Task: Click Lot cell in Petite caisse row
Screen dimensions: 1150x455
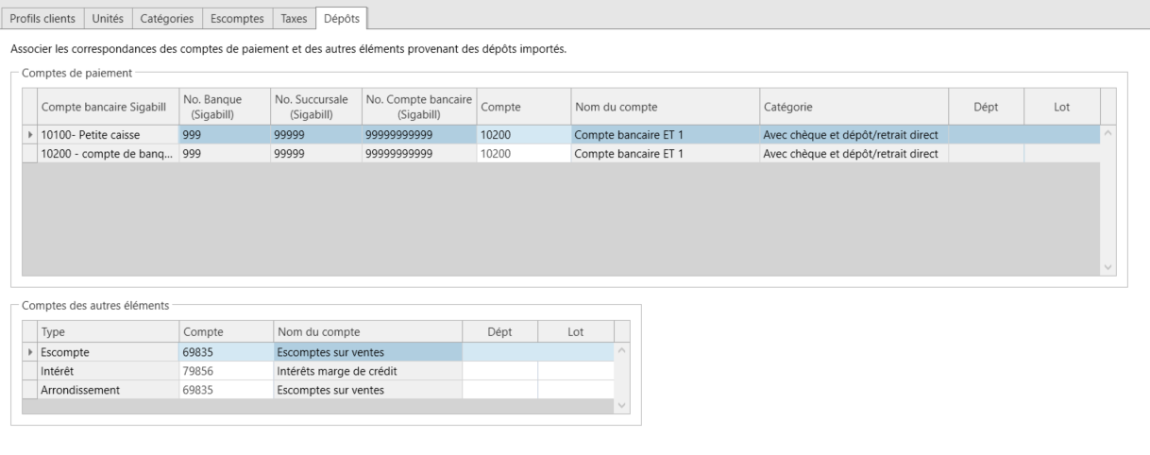Action: tap(1061, 135)
